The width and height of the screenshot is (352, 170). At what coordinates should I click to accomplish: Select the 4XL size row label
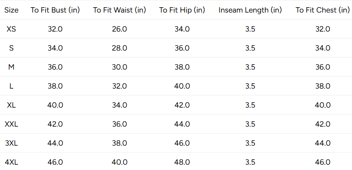point(11,162)
